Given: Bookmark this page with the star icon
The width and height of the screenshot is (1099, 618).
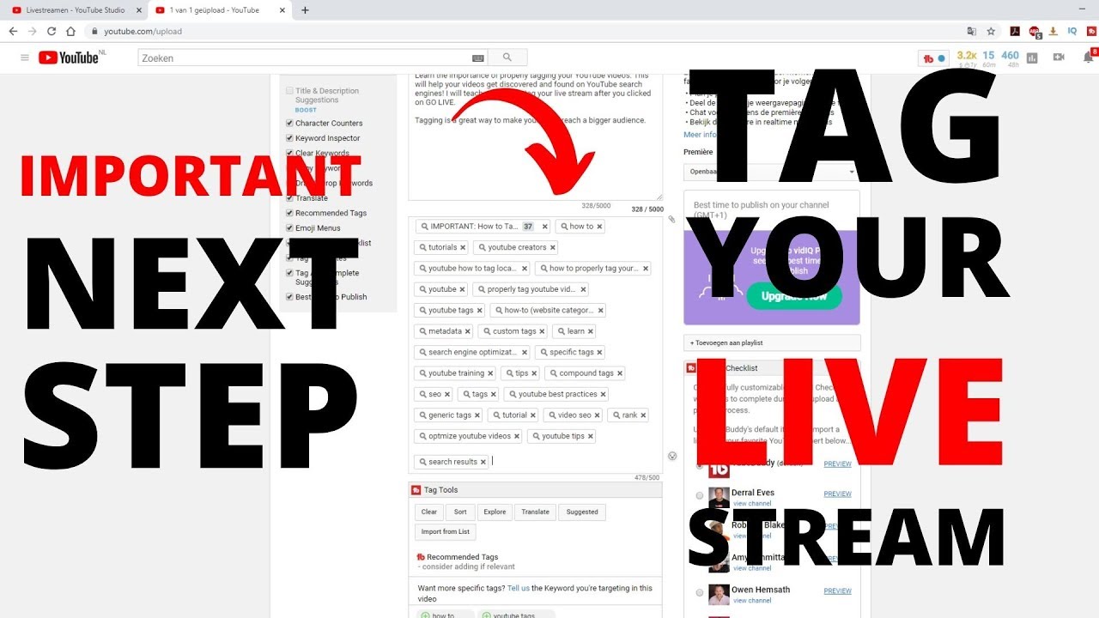Looking at the screenshot, I should tap(991, 31).
